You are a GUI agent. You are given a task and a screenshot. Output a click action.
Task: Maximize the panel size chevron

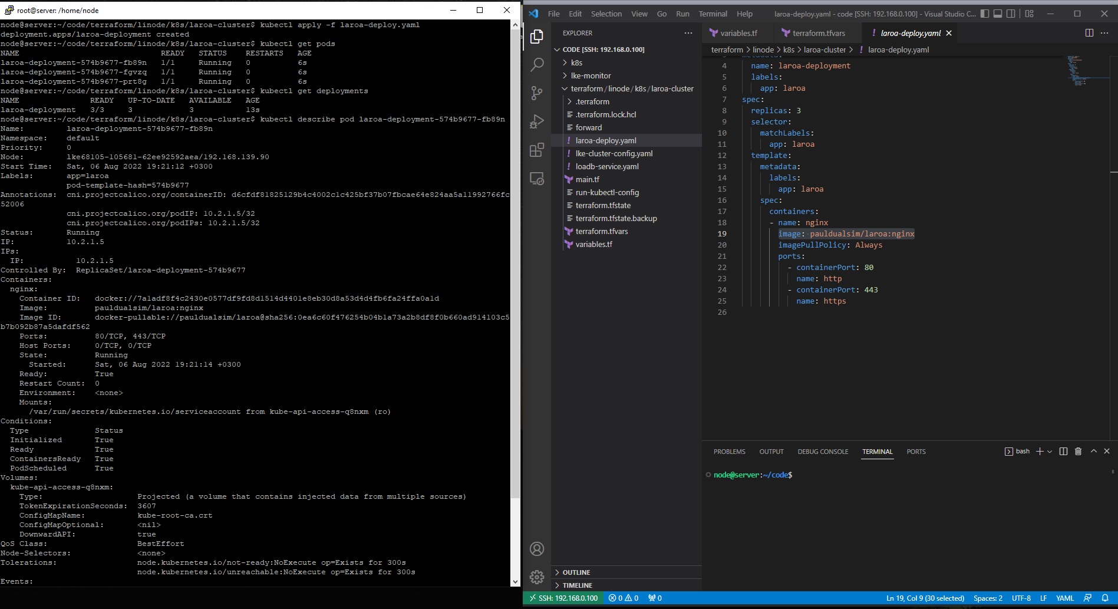[1093, 451]
